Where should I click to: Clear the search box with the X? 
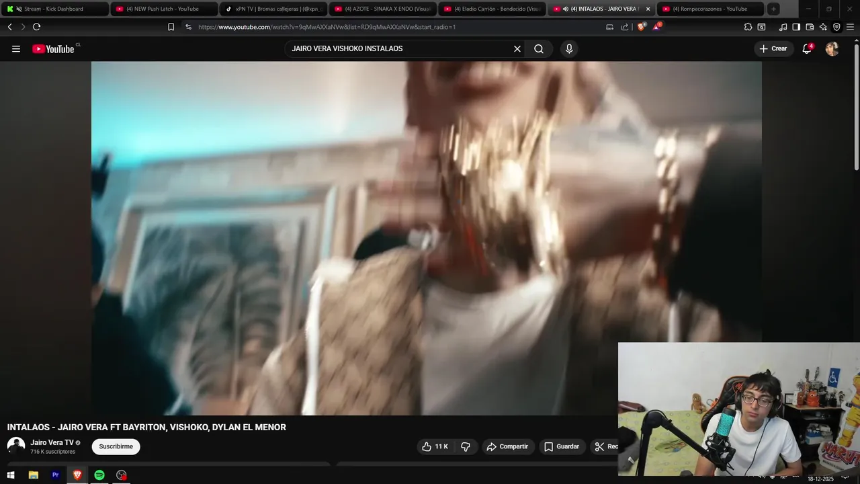(x=517, y=48)
